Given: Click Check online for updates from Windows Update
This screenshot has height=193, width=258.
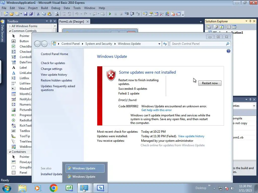Looking at the screenshot, I should click(173, 145).
